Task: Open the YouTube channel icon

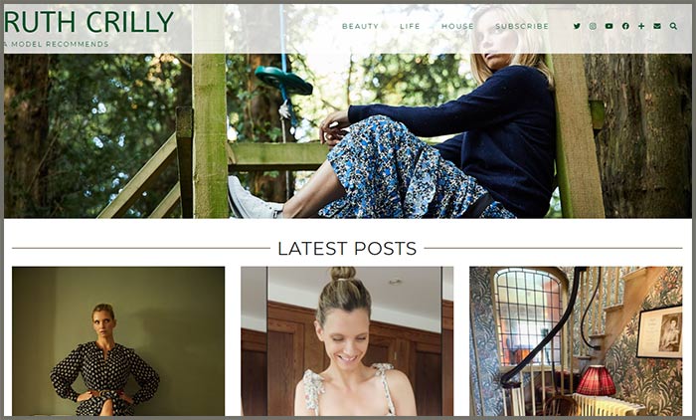Action: [x=609, y=26]
